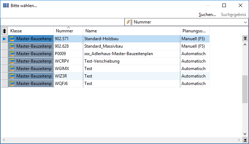The height and width of the screenshot is (144, 249).
Task: Click the vertical scrollbar up arrow
Action: click(x=245, y=44)
